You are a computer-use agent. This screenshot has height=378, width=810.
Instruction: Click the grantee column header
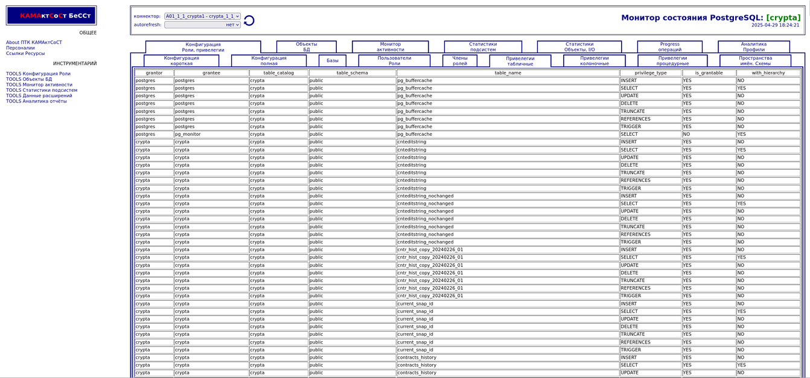tap(211, 72)
